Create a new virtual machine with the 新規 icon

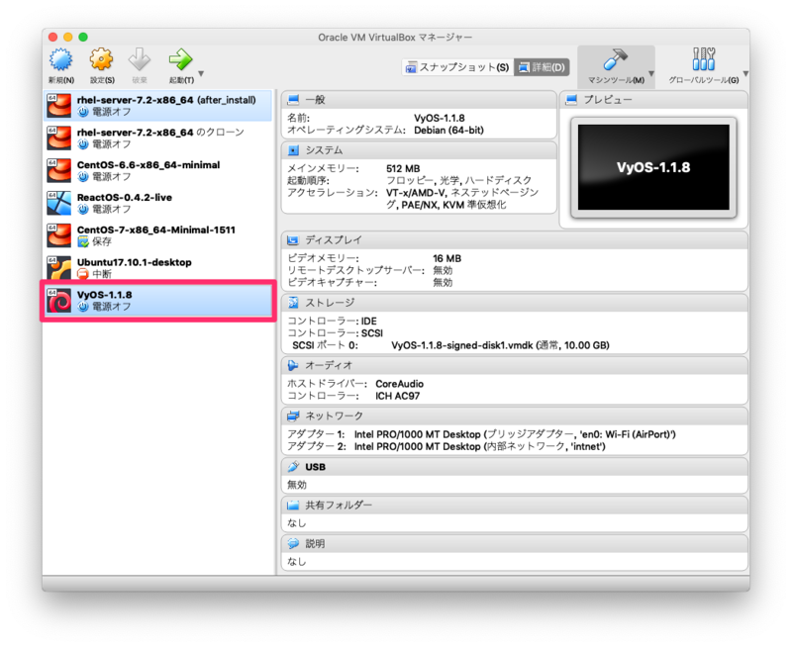click(61, 60)
